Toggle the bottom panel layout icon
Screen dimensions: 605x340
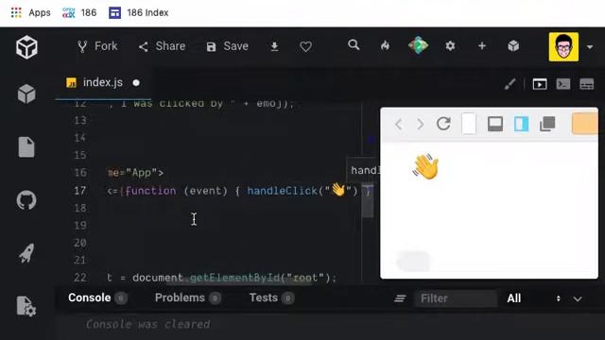click(586, 84)
